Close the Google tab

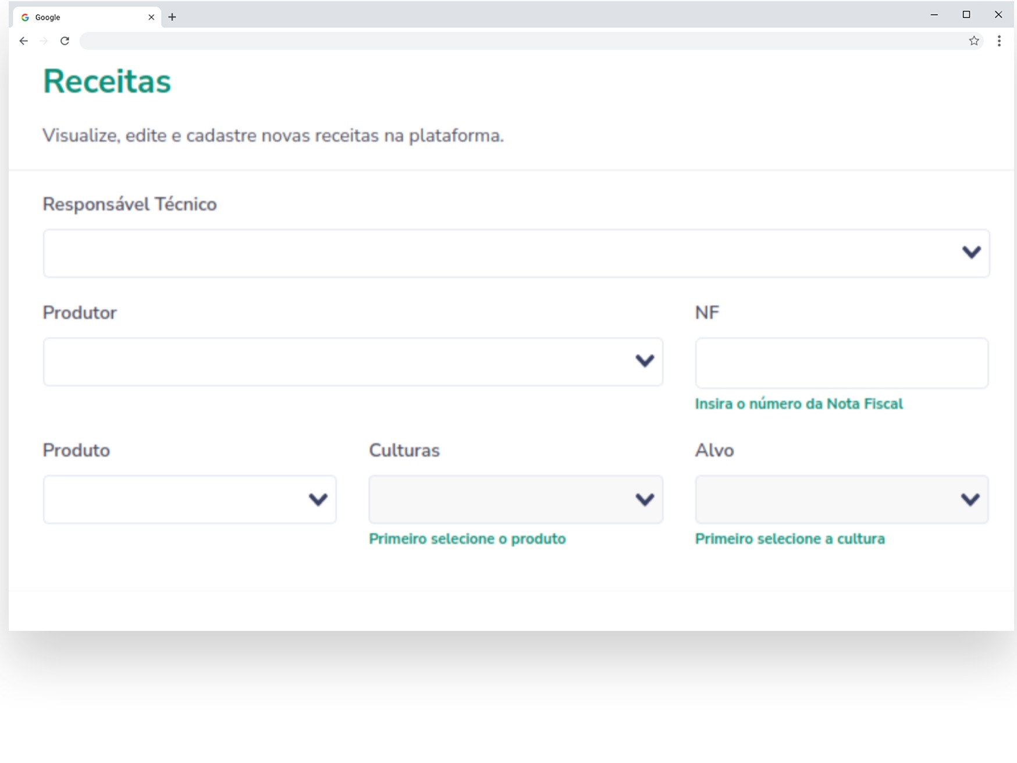(151, 17)
